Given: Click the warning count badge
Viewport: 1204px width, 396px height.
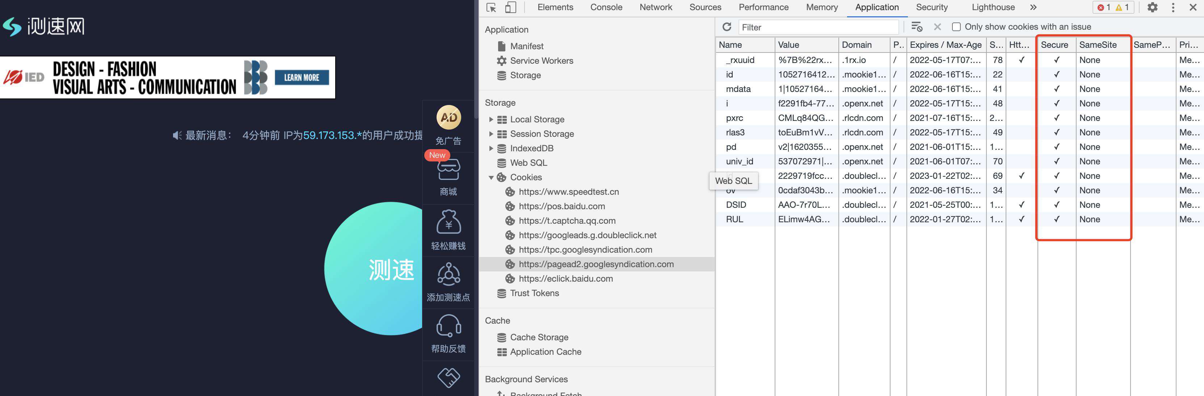Looking at the screenshot, I should [x=1122, y=8].
